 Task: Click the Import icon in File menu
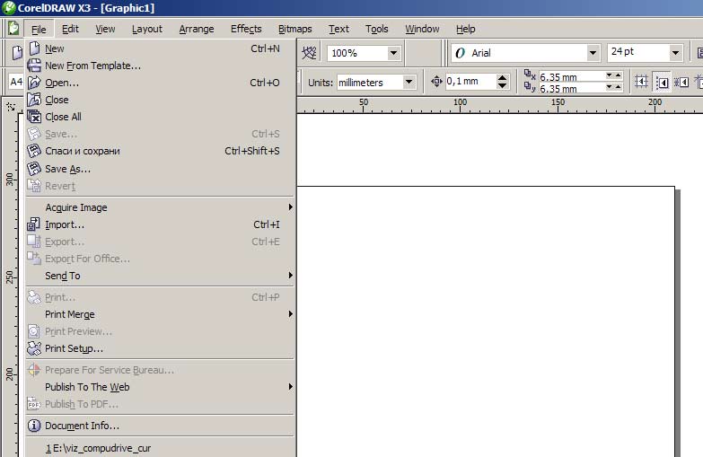pyautogui.click(x=34, y=224)
